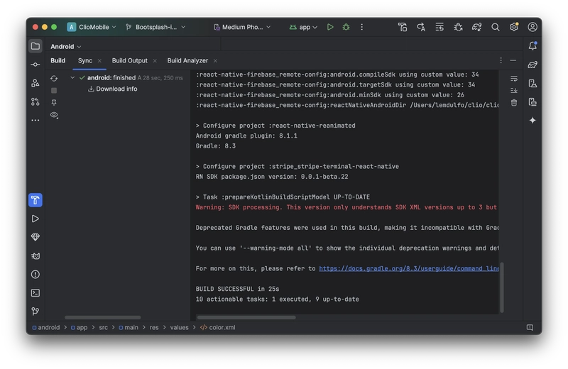Screen dimensions: 568x369
Task: Toggle the eye view options icon
Action: click(54, 115)
